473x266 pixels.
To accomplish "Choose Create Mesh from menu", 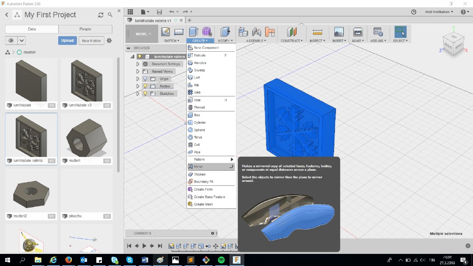I will tap(211, 204).
